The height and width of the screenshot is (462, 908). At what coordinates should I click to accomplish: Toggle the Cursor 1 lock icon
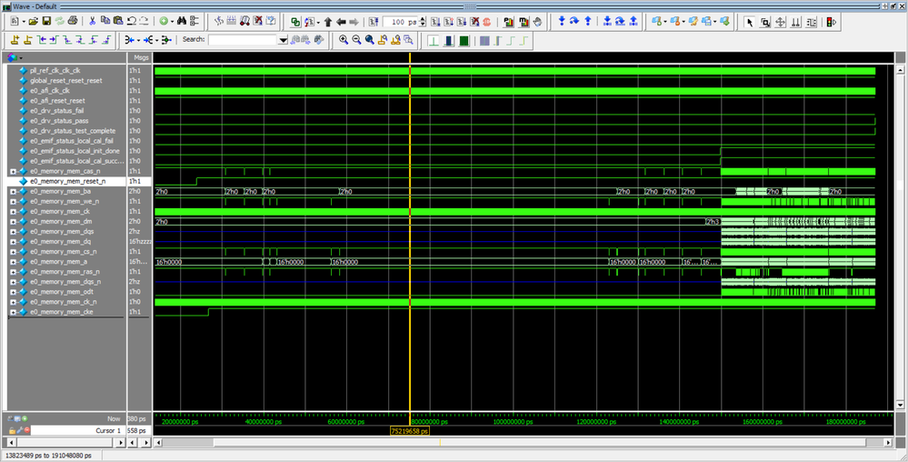point(13,430)
